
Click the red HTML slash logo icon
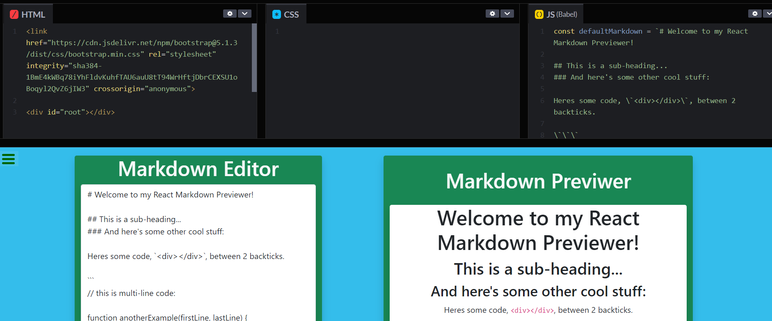coord(14,14)
